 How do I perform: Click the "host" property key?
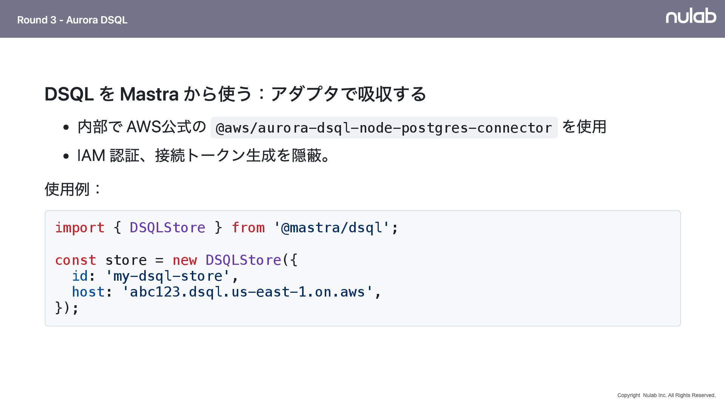coord(88,292)
